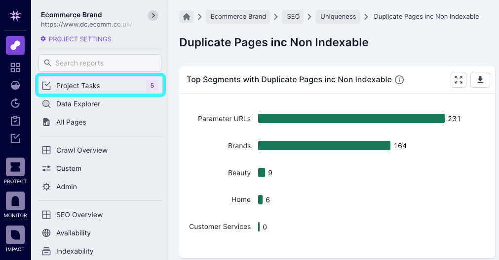
Task: Click the Home bar in chart
Action: click(x=260, y=200)
